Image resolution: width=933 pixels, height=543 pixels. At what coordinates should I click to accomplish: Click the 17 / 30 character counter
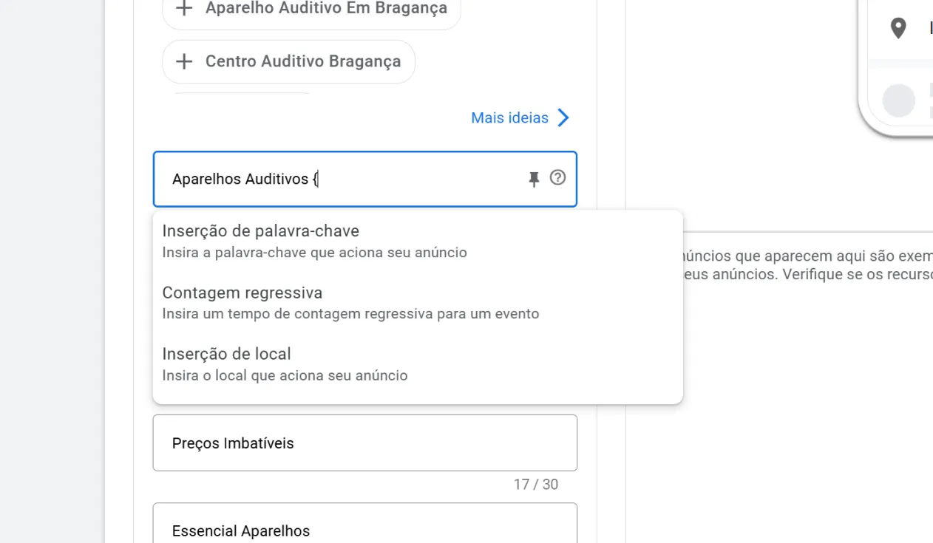535,485
